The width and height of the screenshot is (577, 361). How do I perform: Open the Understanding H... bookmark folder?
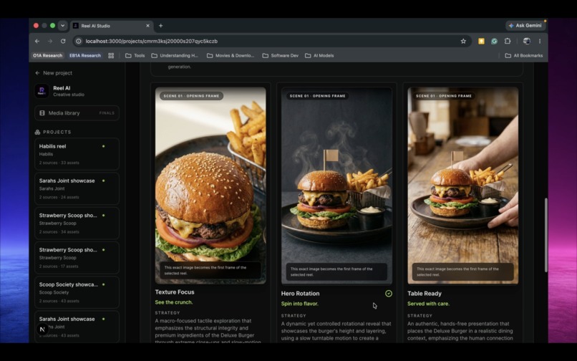tap(175, 56)
